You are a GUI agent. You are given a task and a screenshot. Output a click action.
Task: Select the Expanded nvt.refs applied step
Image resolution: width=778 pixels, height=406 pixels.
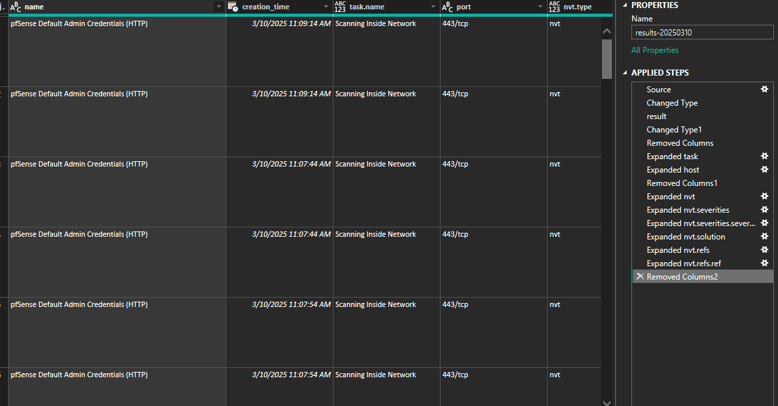click(678, 250)
